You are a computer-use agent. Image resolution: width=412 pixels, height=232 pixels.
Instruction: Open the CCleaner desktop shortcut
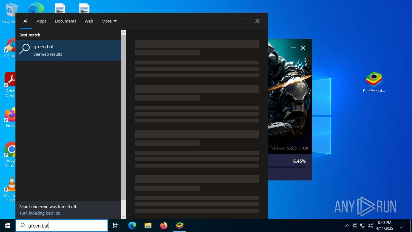[x=10, y=48]
